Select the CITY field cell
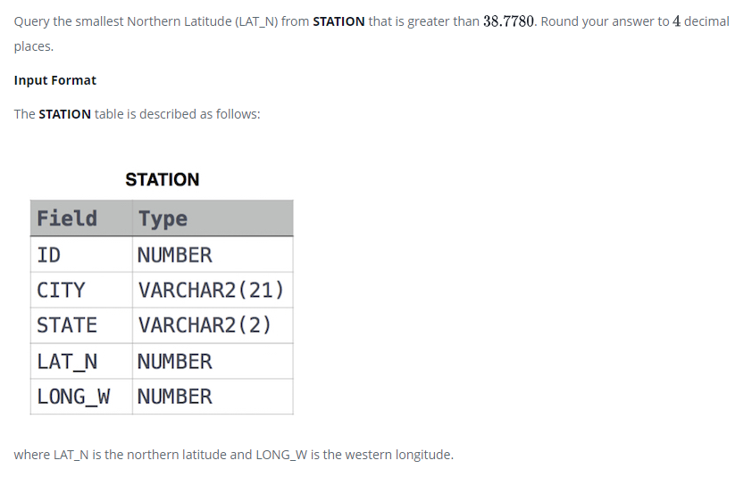The height and width of the screenshot is (477, 752). click(81, 291)
